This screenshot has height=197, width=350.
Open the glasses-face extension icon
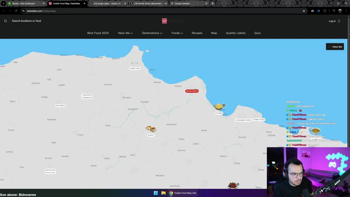coord(313,11)
